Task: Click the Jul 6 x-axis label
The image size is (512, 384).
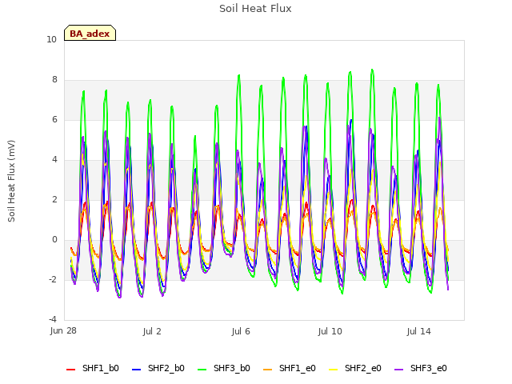Action: (241, 331)
